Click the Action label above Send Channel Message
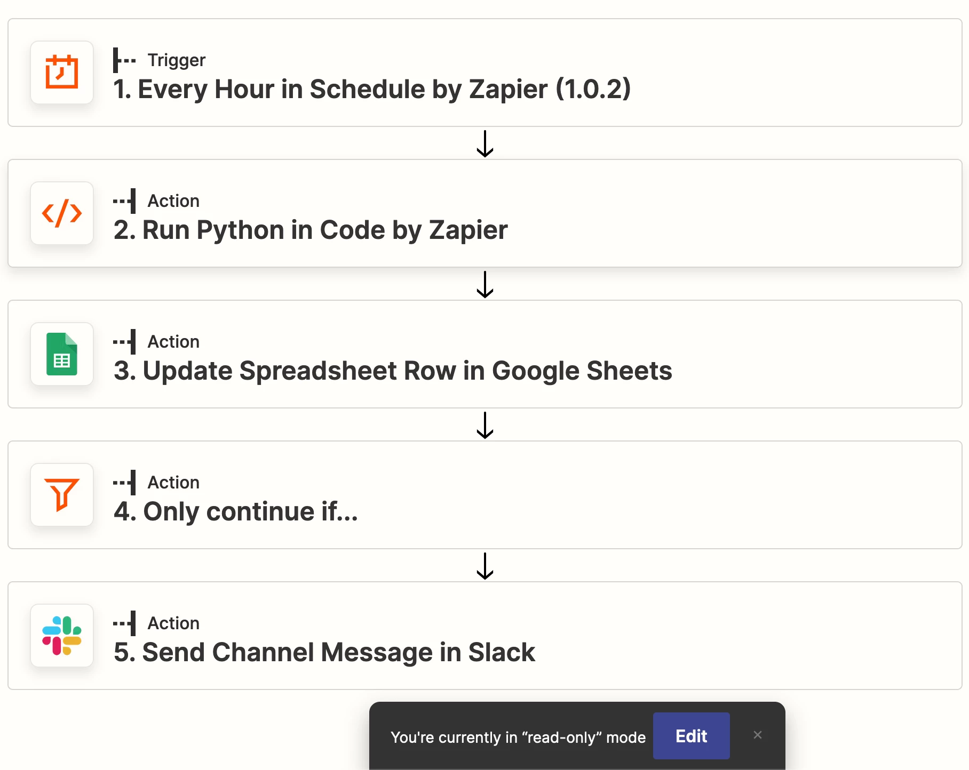This screenshot has height=770, width=969. [173, 623]
